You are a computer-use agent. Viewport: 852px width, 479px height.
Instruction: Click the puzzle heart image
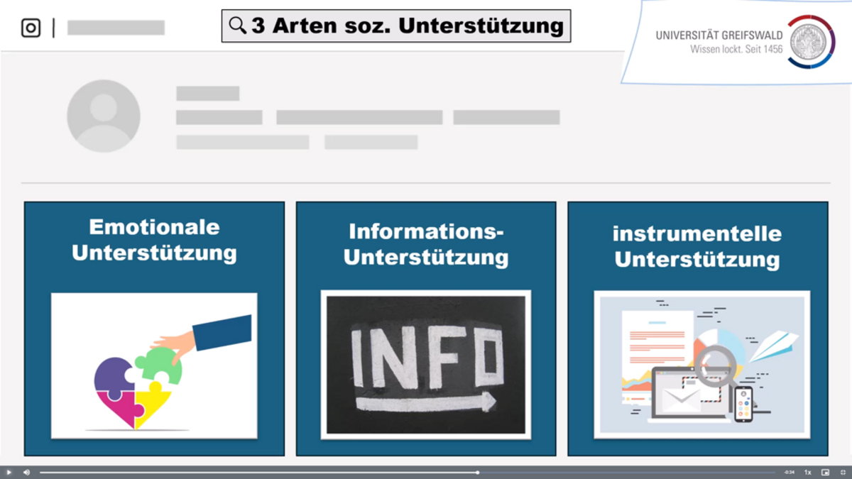click(154, 365)
